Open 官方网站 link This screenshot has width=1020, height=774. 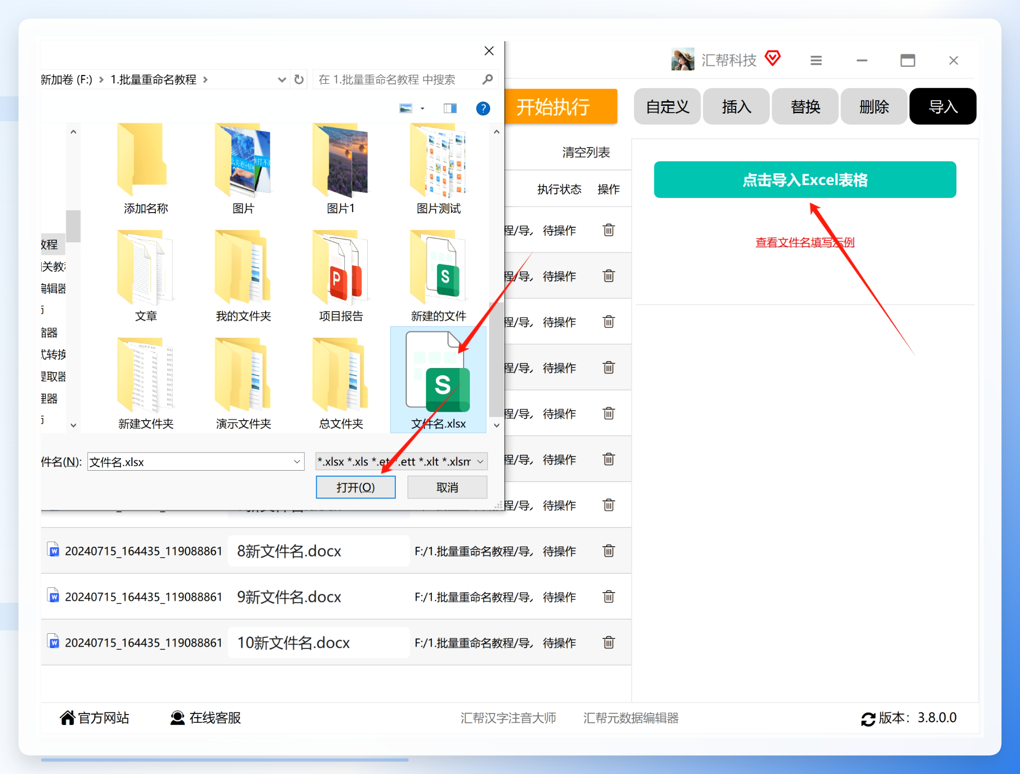point(94,718)
